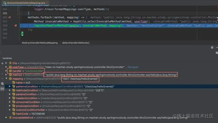Click the parameter icon beside handler
Screen dimensions: 218x123
tap(10, 71)
